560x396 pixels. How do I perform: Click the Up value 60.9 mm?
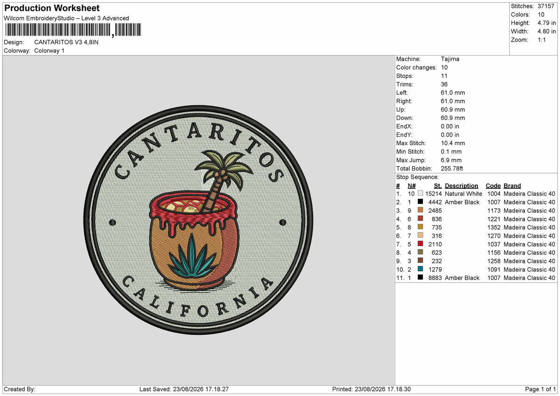pyautogui.click(x=453, y=109)
